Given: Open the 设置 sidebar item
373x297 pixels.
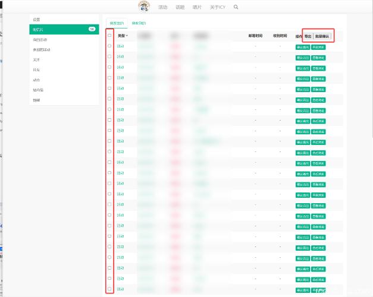Looking at the screenshot, I should pyautogui.click(x=37, y=20).
